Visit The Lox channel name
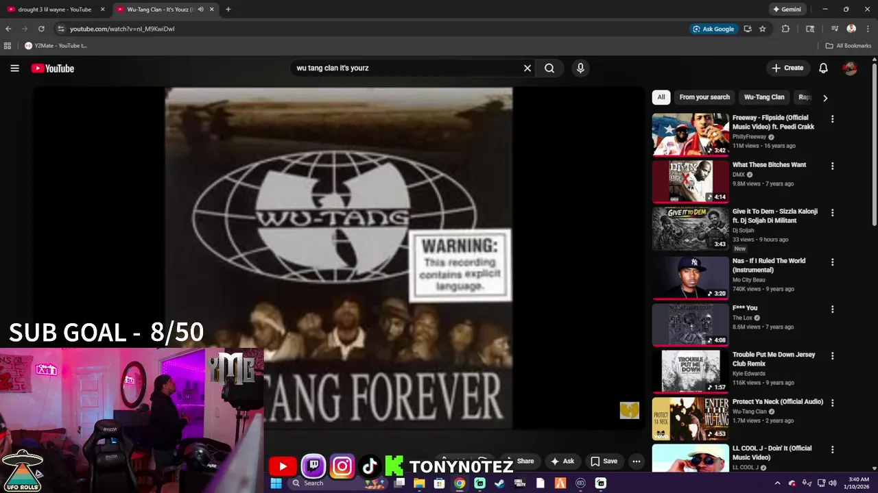 click(x=742, y=318)
